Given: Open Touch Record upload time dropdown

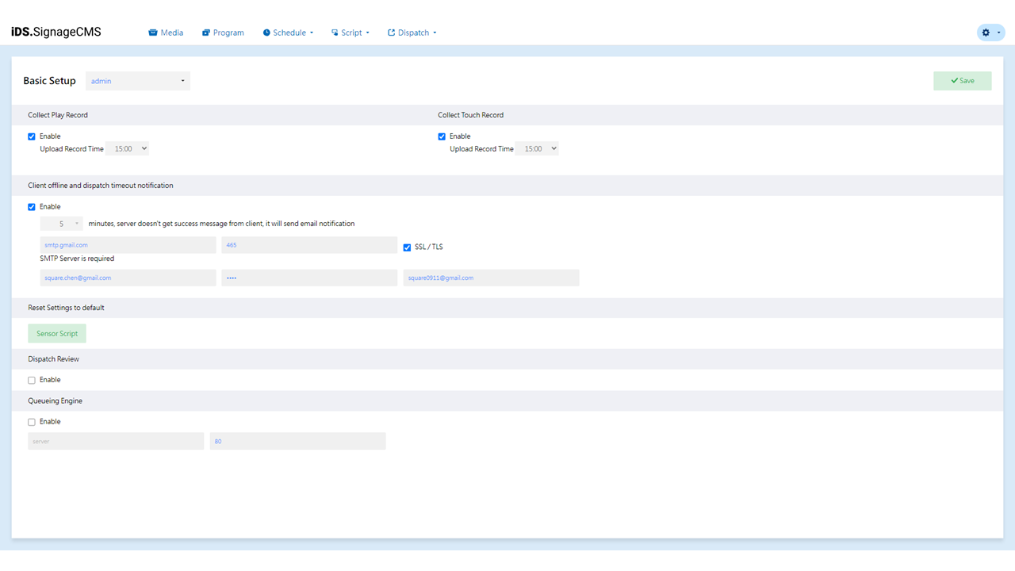Looking at the screenshot, I should click(x=537, y=148).
